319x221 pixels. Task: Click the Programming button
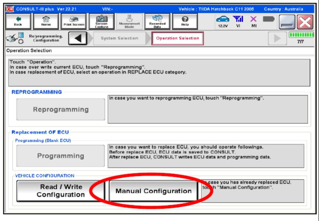coord(61,156)
